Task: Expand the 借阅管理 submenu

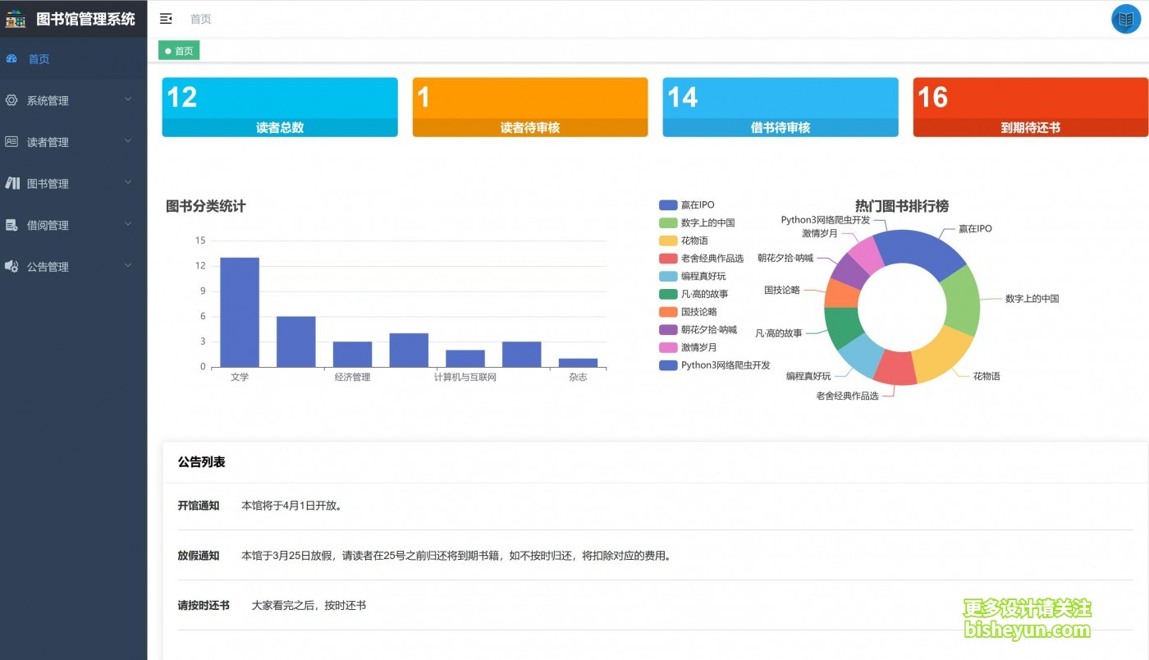Action: 128,224
